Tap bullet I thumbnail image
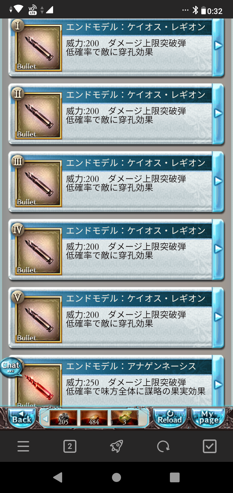 [38, 47]
